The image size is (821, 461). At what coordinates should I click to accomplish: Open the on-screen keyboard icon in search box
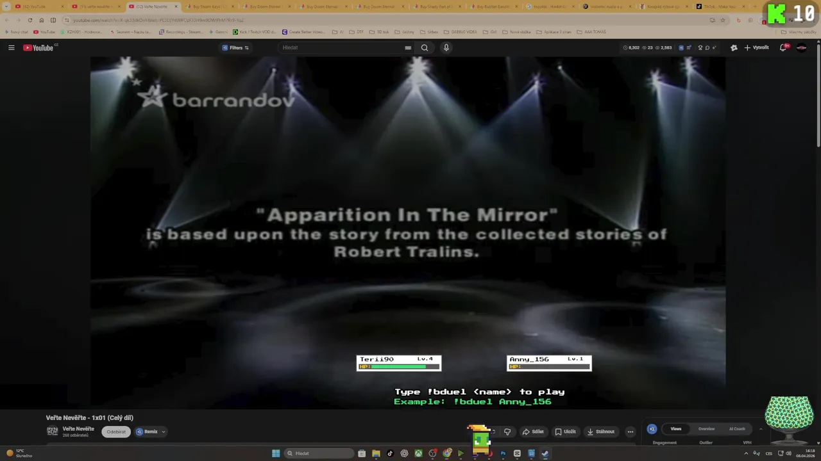point(408,47)
